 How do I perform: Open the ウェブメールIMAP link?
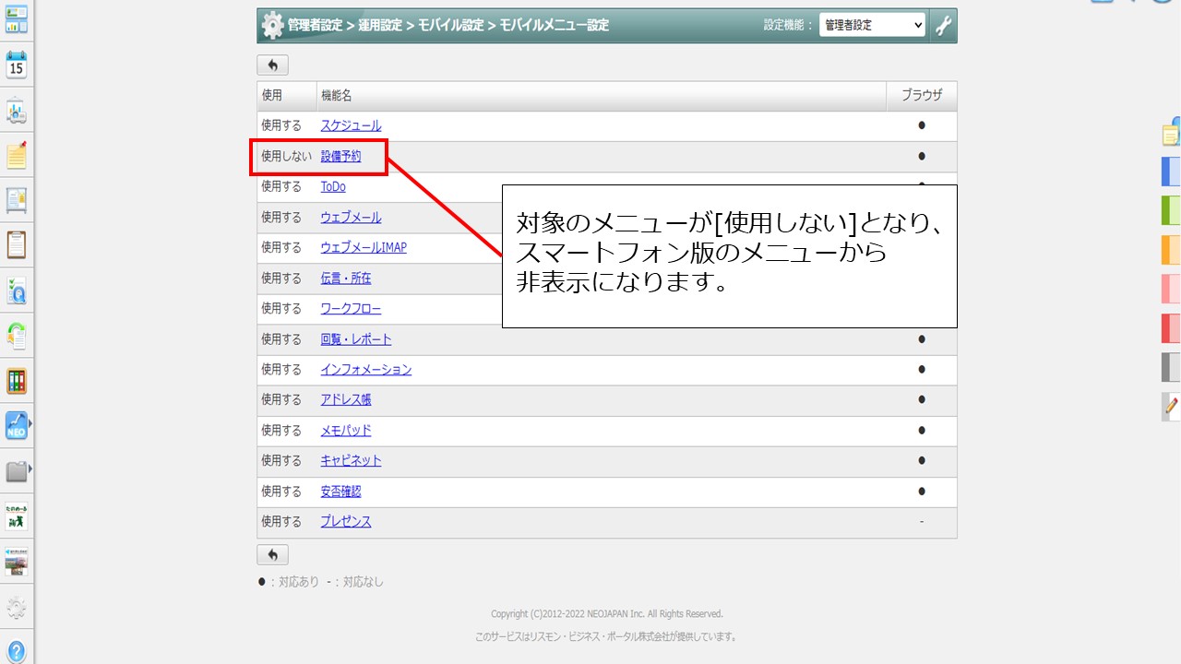364,247
